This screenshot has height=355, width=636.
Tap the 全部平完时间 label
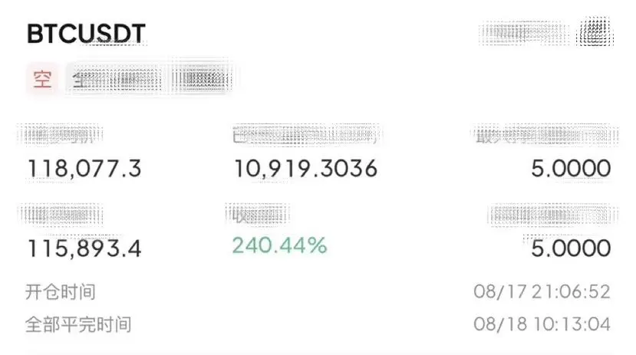[78, 324]
